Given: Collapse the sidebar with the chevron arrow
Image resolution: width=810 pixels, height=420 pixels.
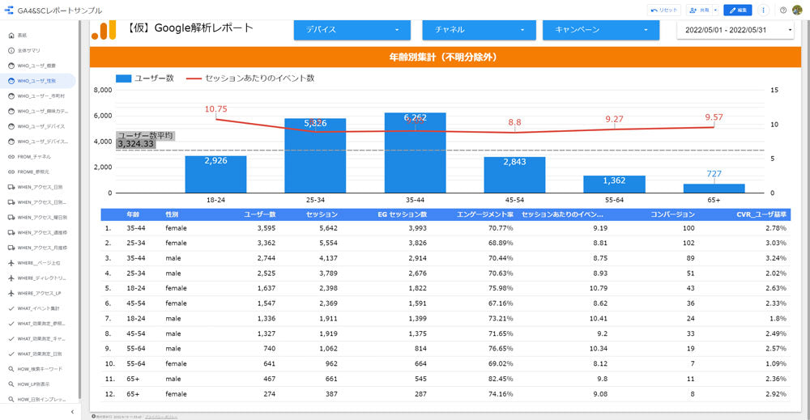Looking at the screenshot, I should 72,412.
